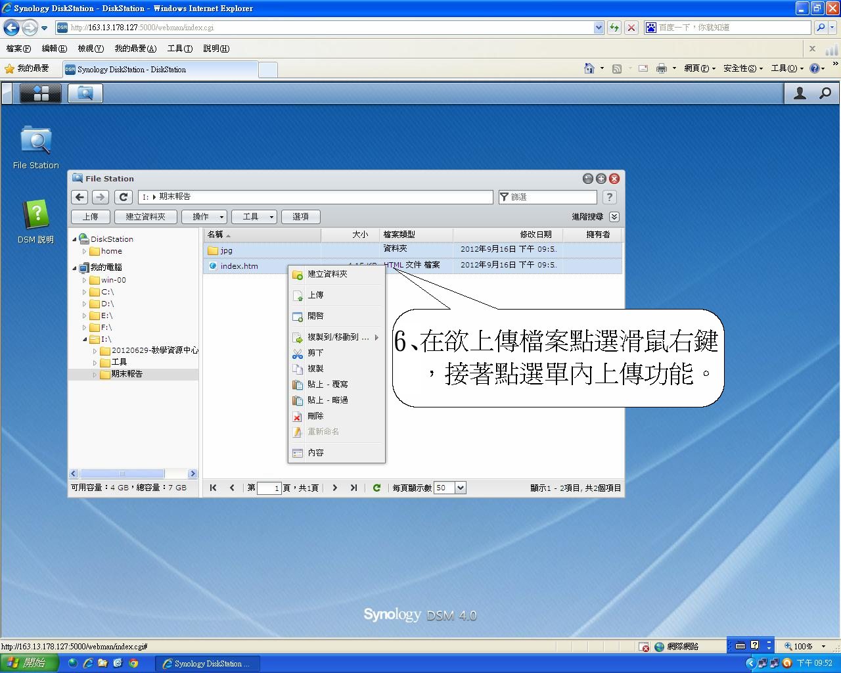Open the 工具 dropdown in File Station
Screen dimensions: 841x673
point(254,217)
